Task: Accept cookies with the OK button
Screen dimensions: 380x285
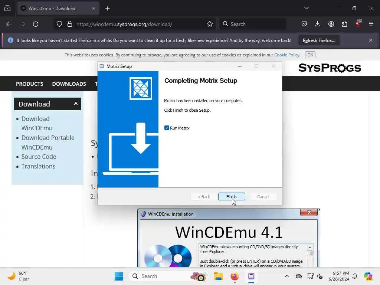Action: [310, 55]
